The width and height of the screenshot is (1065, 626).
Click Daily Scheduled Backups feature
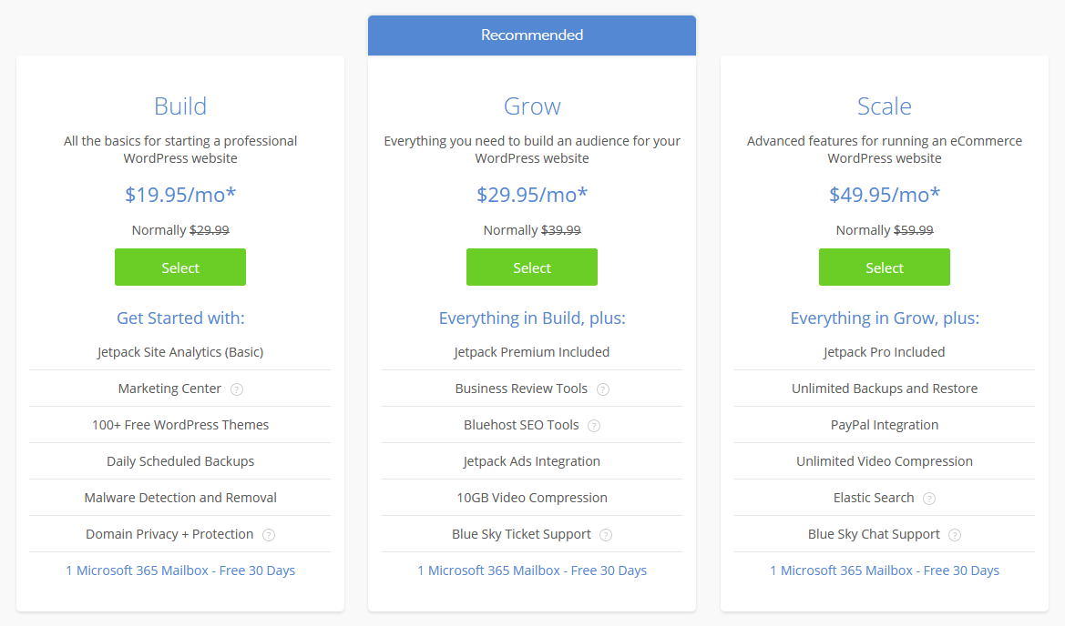(180, 461)
